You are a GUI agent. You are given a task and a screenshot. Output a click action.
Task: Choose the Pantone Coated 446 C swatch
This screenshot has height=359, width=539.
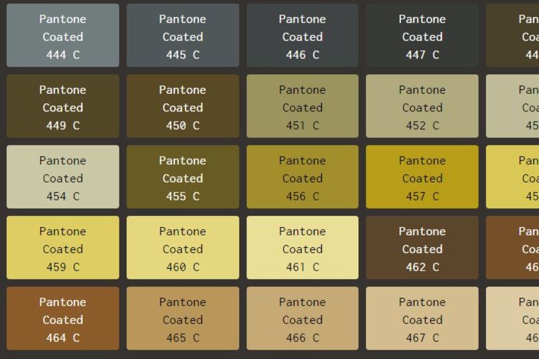303,35
